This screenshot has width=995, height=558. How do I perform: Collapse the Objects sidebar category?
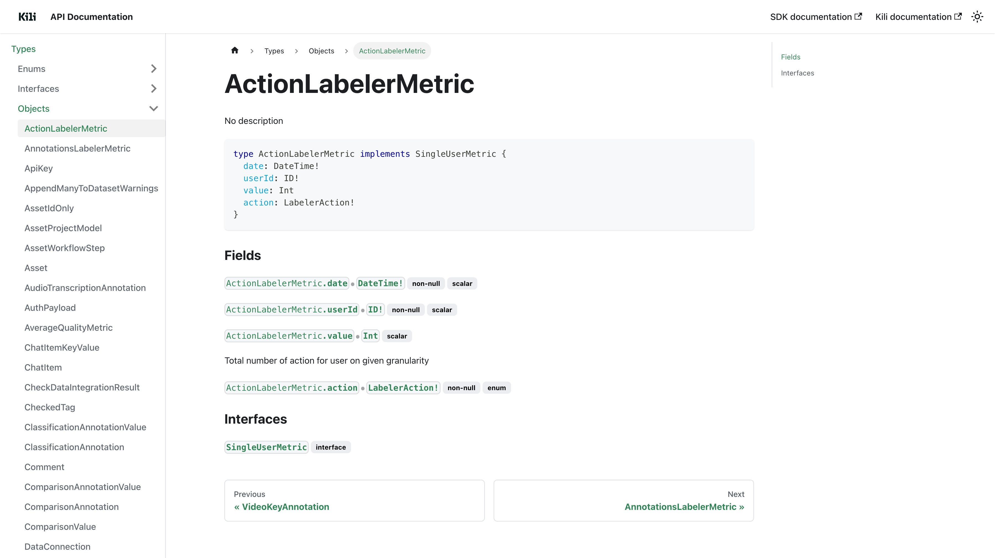(x=153, y=109)
